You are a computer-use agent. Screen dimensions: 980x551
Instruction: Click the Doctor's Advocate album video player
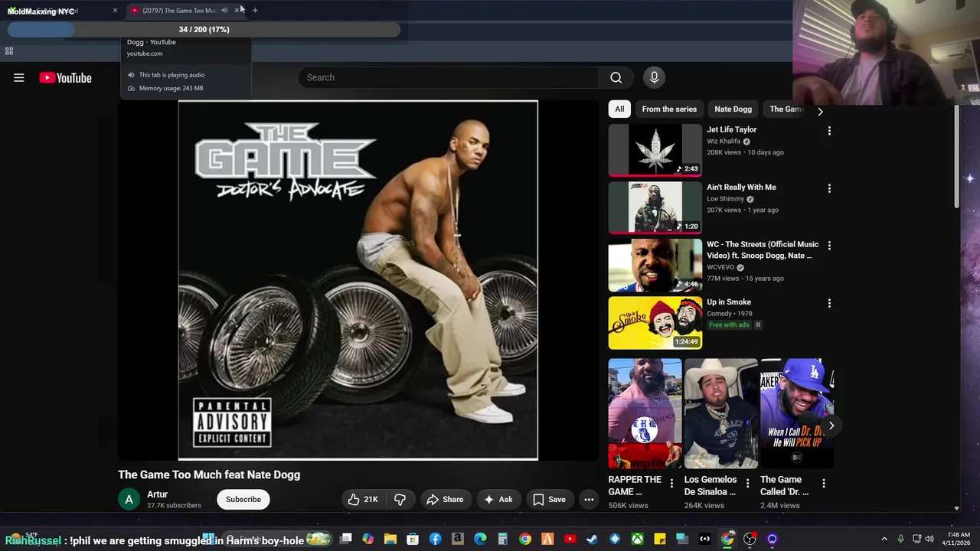pyautogui.click(x=358, y=280)
